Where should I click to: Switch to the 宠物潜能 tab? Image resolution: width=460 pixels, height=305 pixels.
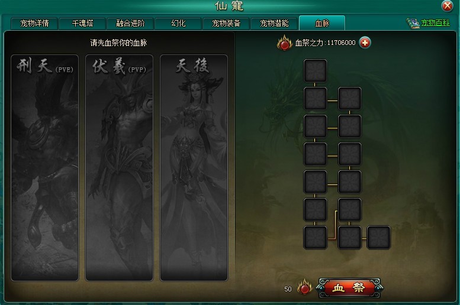[274, 24]
